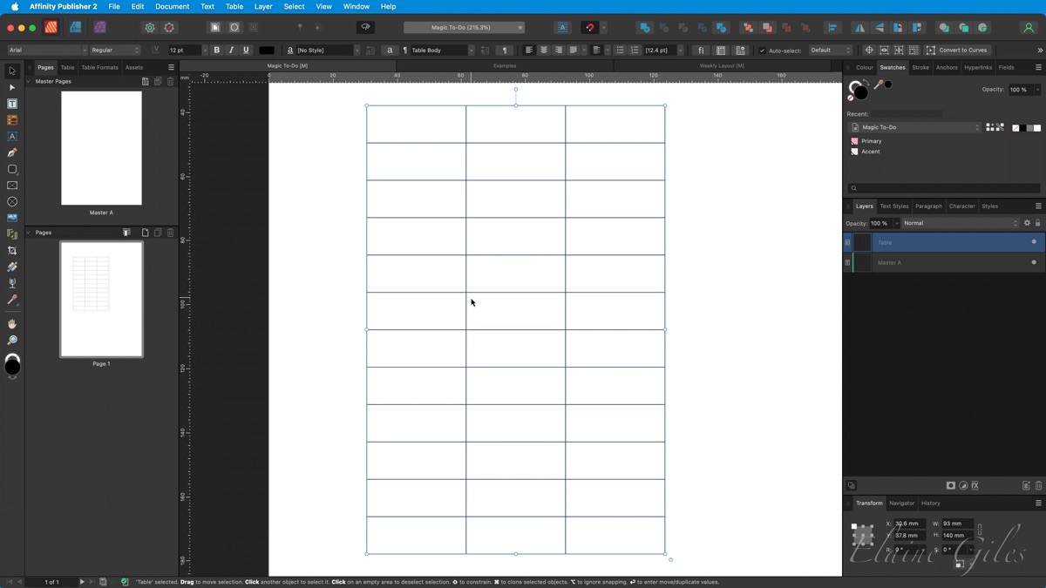Open the Navigator panel tab
The image size is (1046, 588).
pos(901,503)
